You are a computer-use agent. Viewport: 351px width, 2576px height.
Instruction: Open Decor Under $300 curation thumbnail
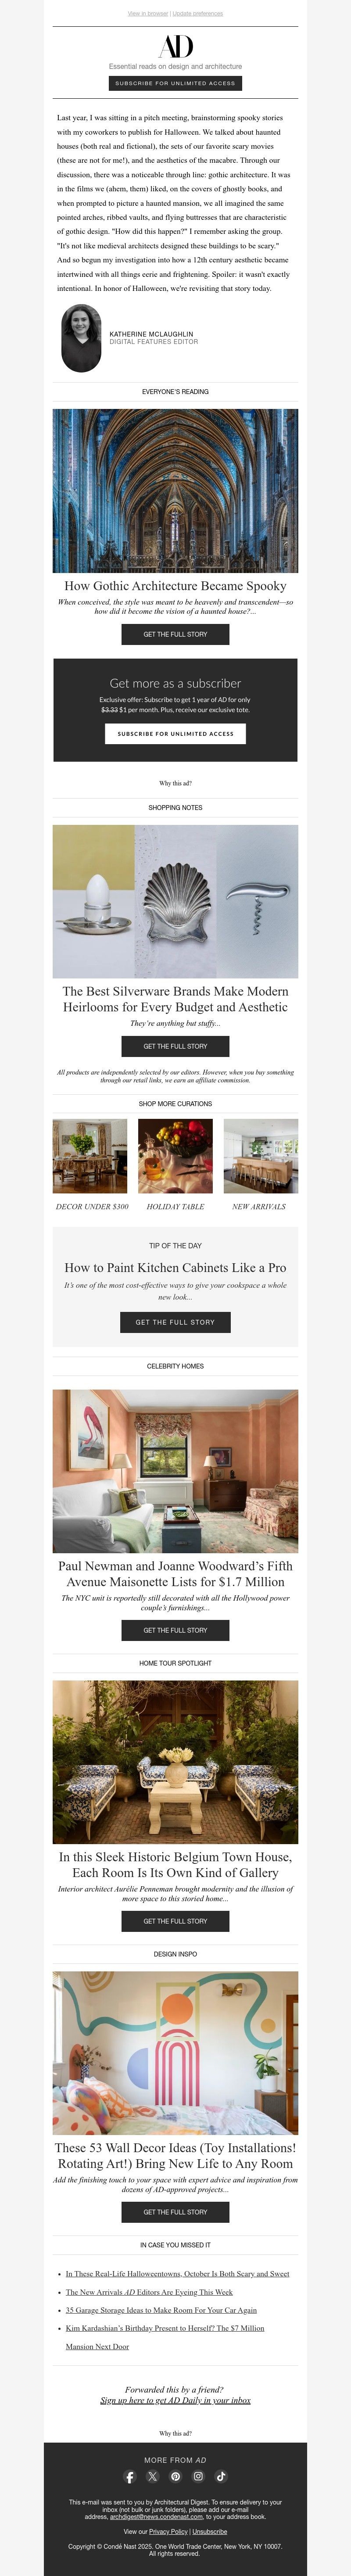pos(90,1156)
